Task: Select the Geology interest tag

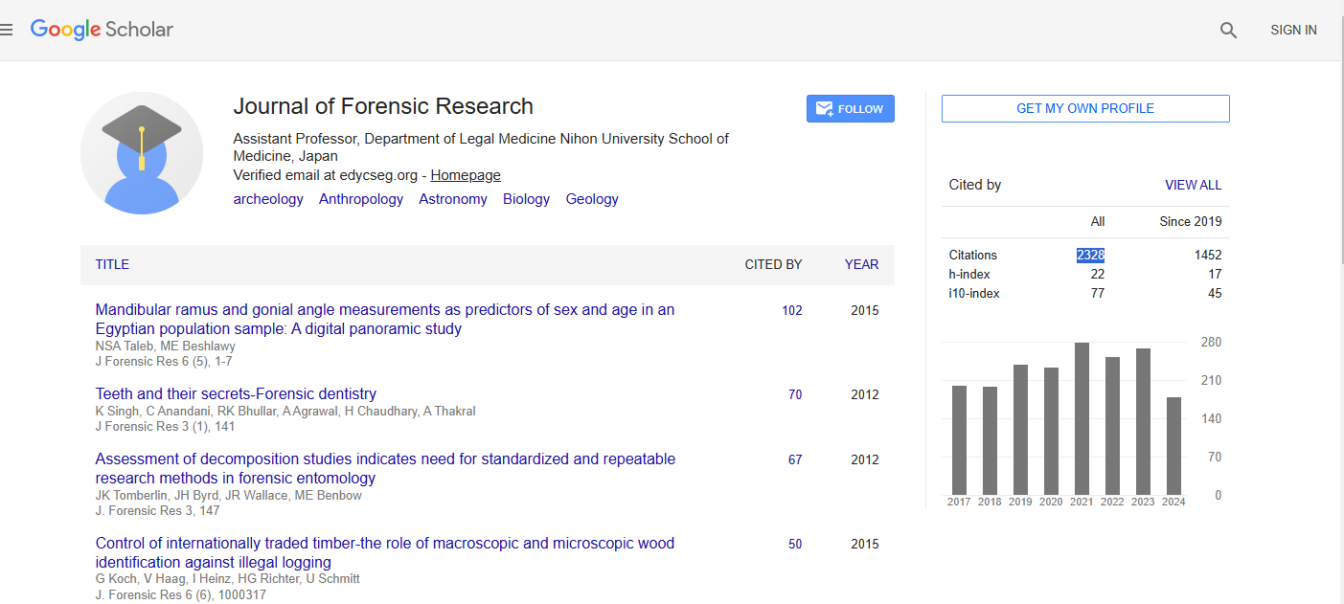Action: 592,199
